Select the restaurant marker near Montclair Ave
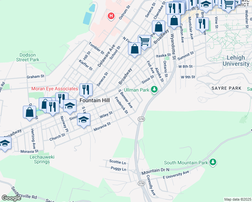This screenshot has width=252, height=202. tap(202, 25)
